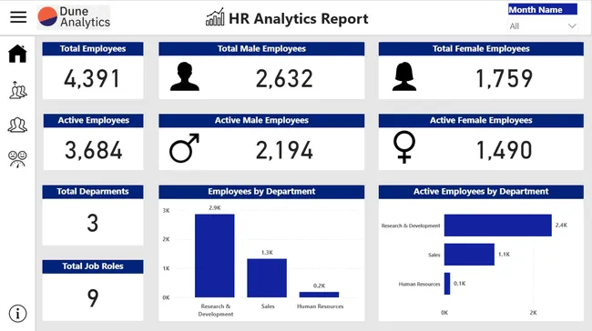Click 'Human Resources' label under column chart
The image size is (592, 331).
[x=321, y=306]
